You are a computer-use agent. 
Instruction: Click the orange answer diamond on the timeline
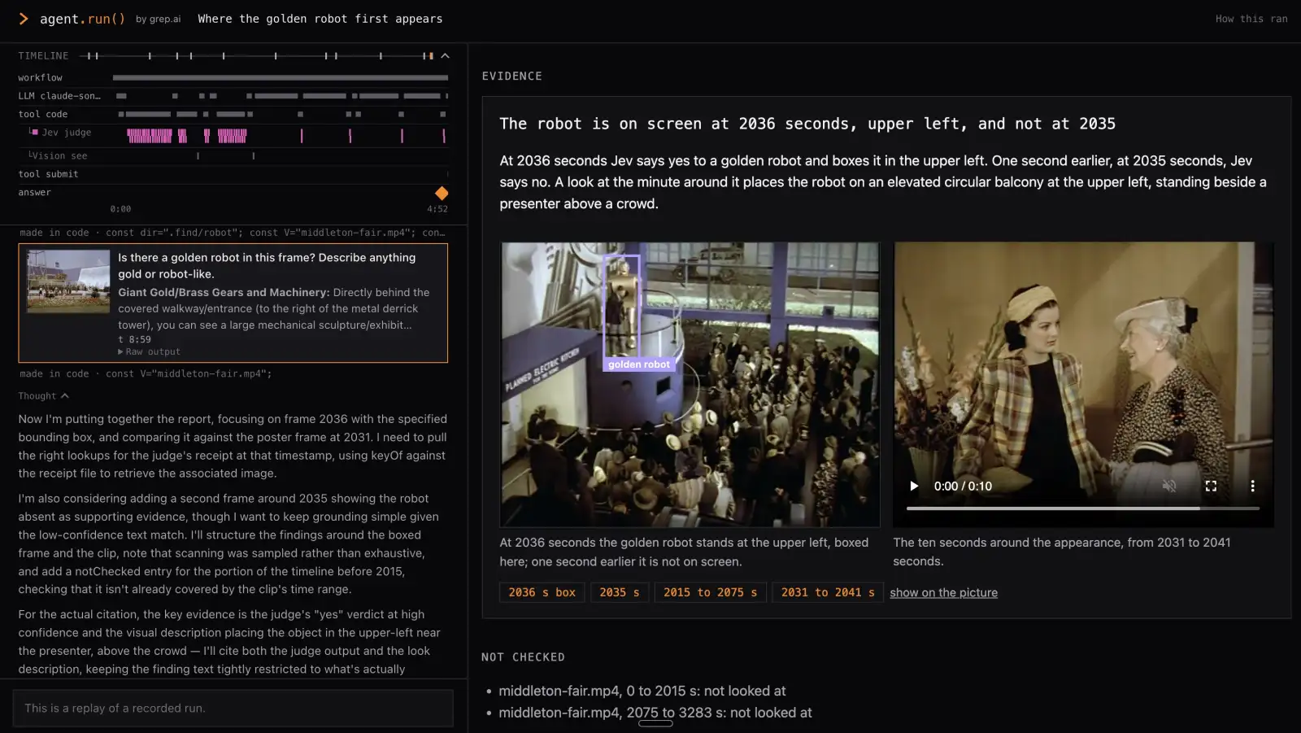442,193
